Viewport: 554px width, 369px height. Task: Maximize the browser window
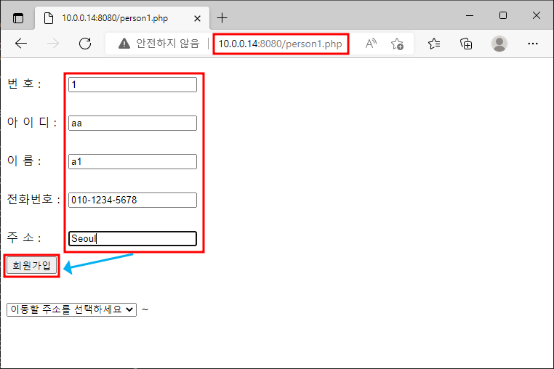pyautogui.click(x=503, y=15)
